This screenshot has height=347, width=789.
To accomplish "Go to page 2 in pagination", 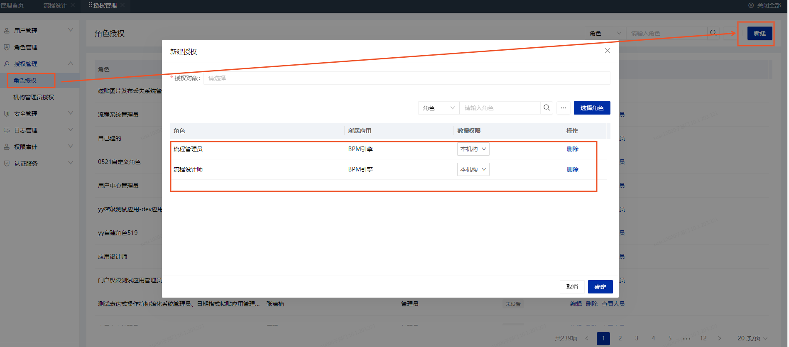I will coord(620,338).
